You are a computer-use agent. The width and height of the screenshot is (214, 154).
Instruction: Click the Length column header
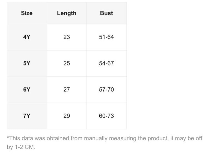[67, 13]
